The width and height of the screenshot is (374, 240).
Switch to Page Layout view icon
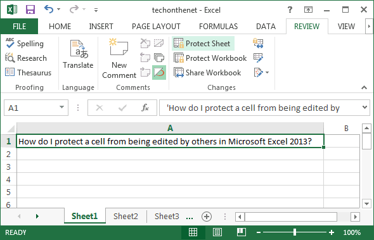[x=217, y=232]
